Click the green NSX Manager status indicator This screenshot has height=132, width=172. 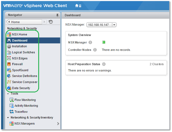pos(104,42)
